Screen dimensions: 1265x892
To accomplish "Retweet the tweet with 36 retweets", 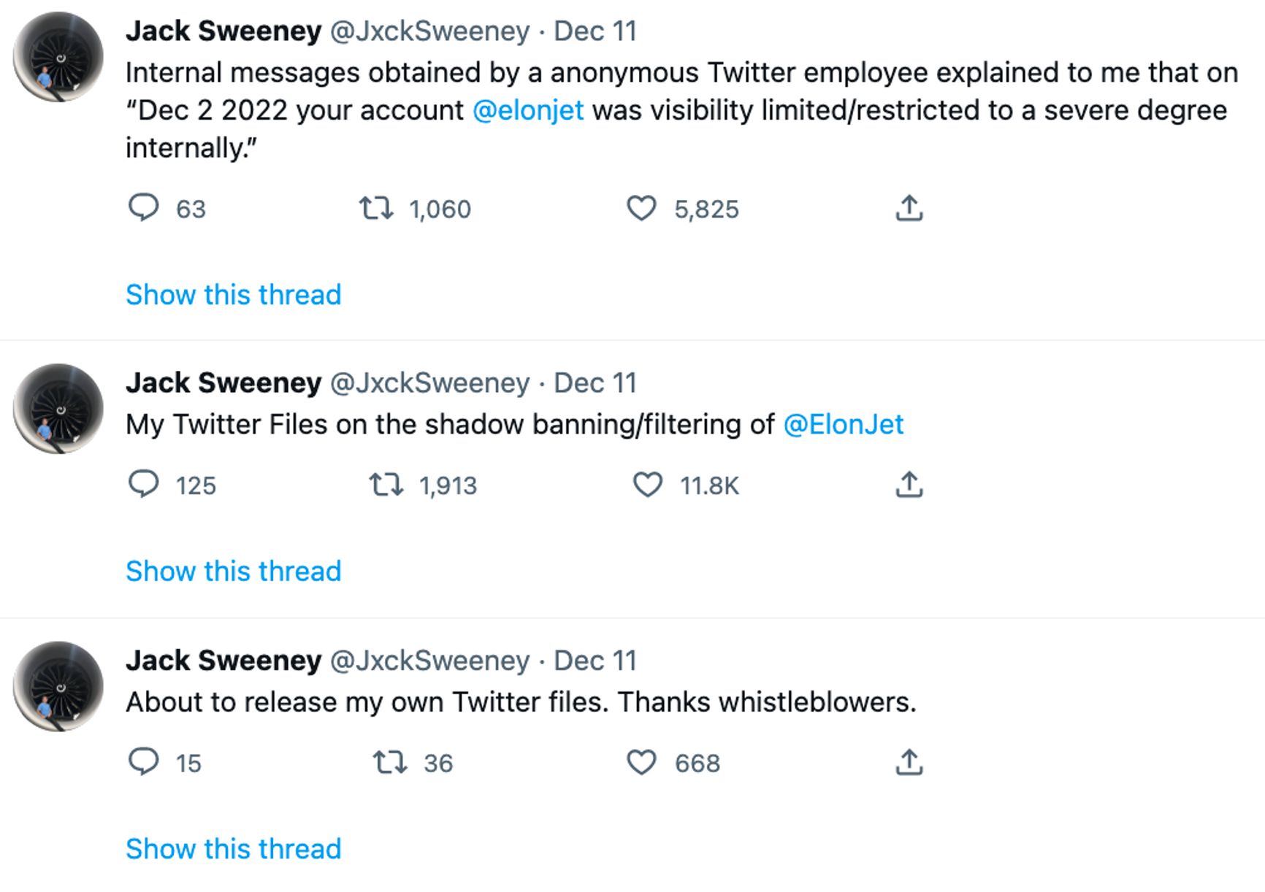I will point(389,763).
